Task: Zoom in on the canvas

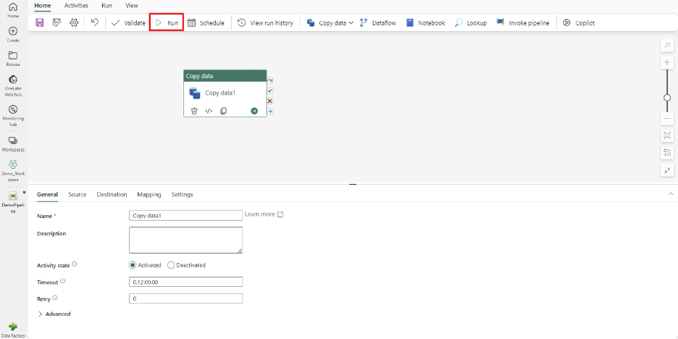Action: tap(667, 63)
